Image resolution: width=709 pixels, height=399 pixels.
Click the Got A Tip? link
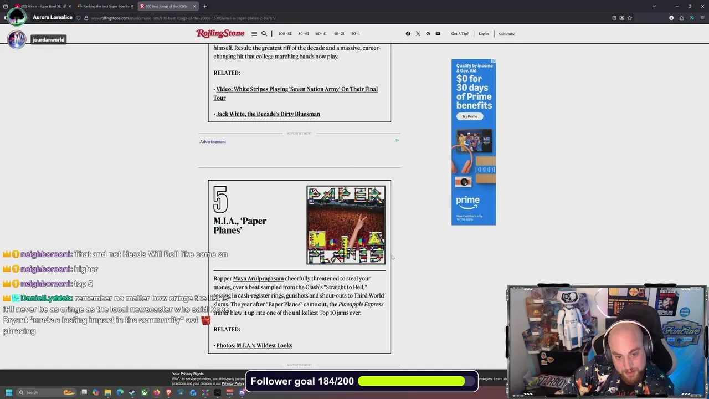[x=460, y=34]
